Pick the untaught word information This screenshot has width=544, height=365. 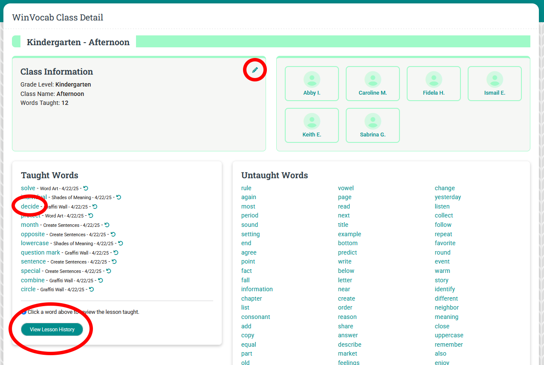pyautogui.click(x=257, y=289)
